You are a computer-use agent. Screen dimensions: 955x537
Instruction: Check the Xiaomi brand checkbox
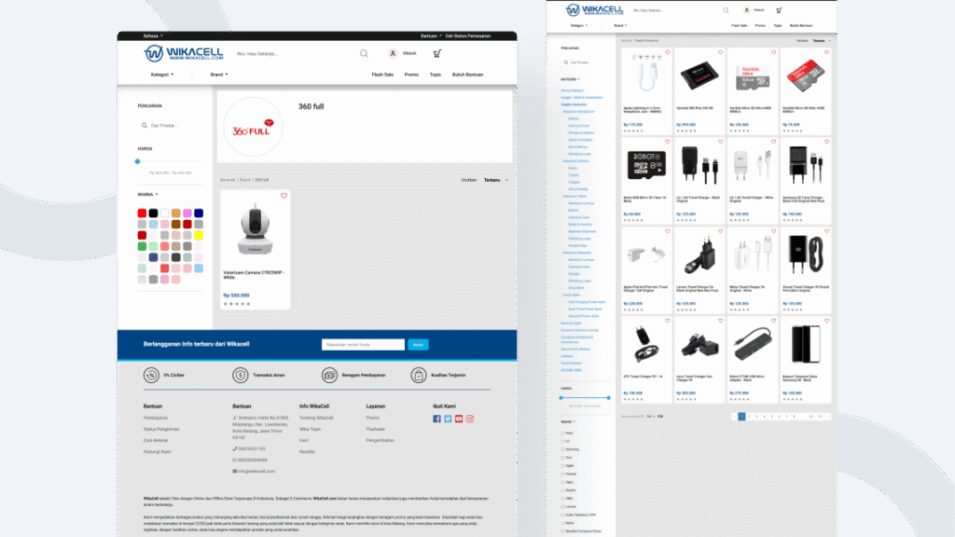click(x=562, y=490)
